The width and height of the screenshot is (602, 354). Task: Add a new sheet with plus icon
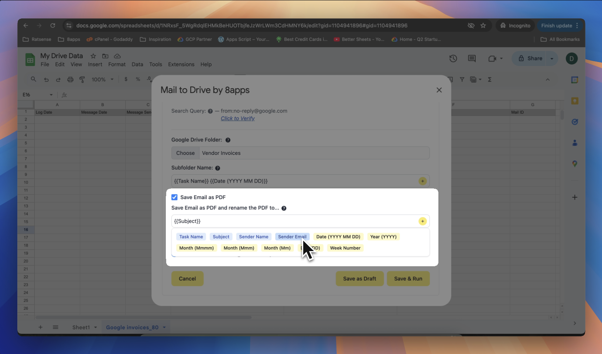click(x=40, y=327)
